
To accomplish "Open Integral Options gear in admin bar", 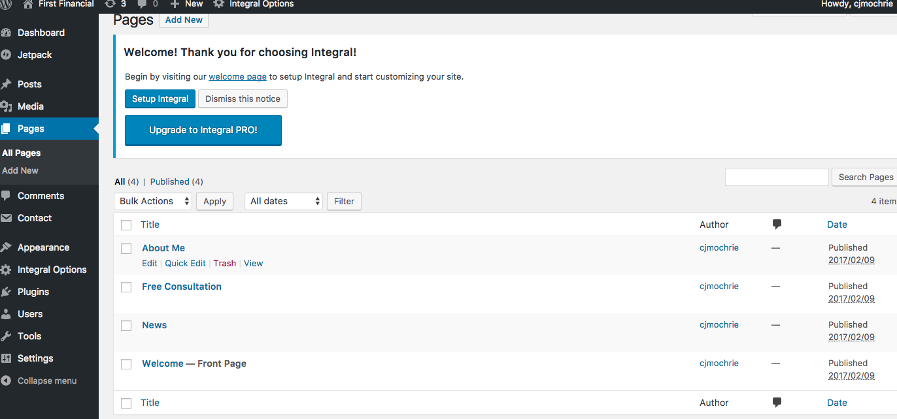I will click(219, 4).
